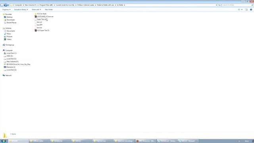Switch to the Notepad taskbar button

coord(188,141)
